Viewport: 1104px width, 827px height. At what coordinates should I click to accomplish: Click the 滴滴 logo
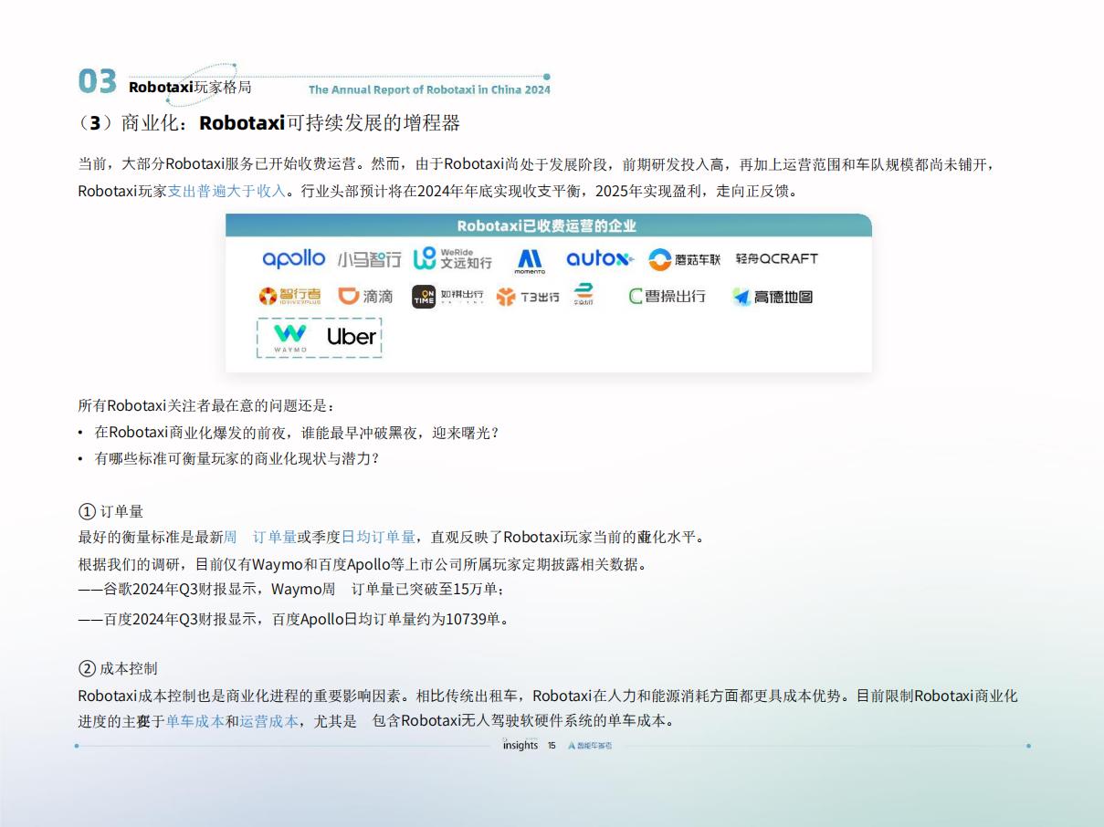[x=365, y=297]
